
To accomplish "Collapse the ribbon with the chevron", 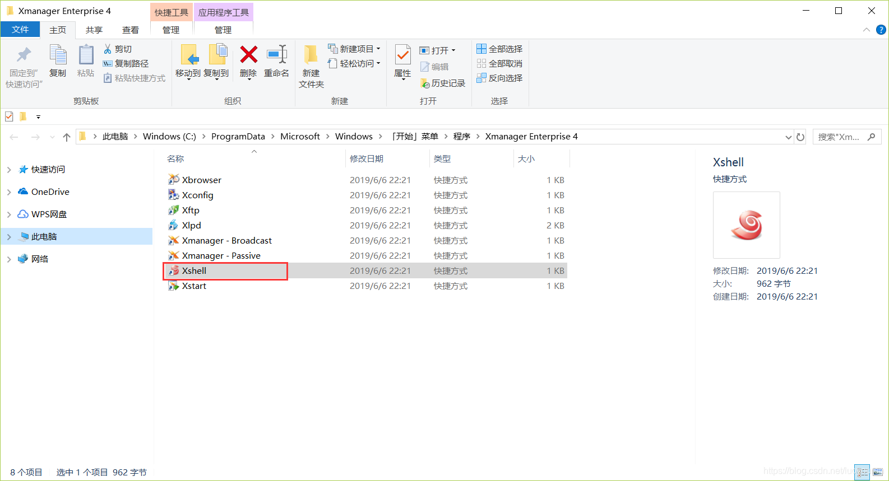I will tap(867, 30).
